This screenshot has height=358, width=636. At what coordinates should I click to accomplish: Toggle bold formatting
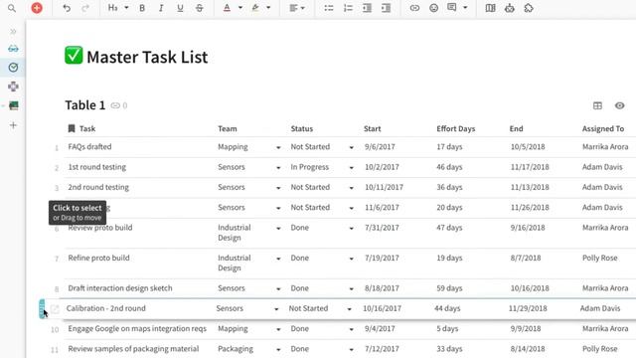[x=142, y=8]
